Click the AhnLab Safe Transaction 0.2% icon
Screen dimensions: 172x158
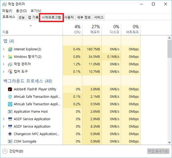pos(10,104)
